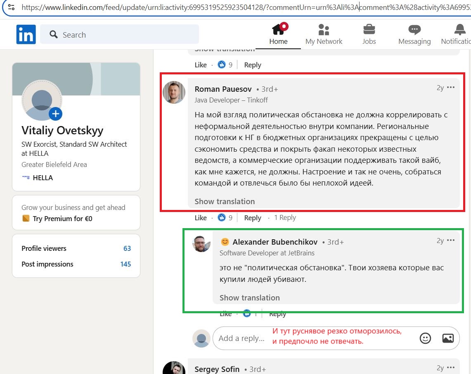Open the My Network tab
This screenshot has width=471, height=374.
tap(324, 34)
